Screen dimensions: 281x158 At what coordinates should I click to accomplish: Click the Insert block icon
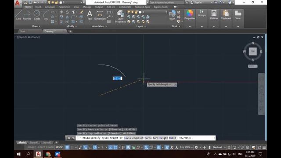(172, 15)
